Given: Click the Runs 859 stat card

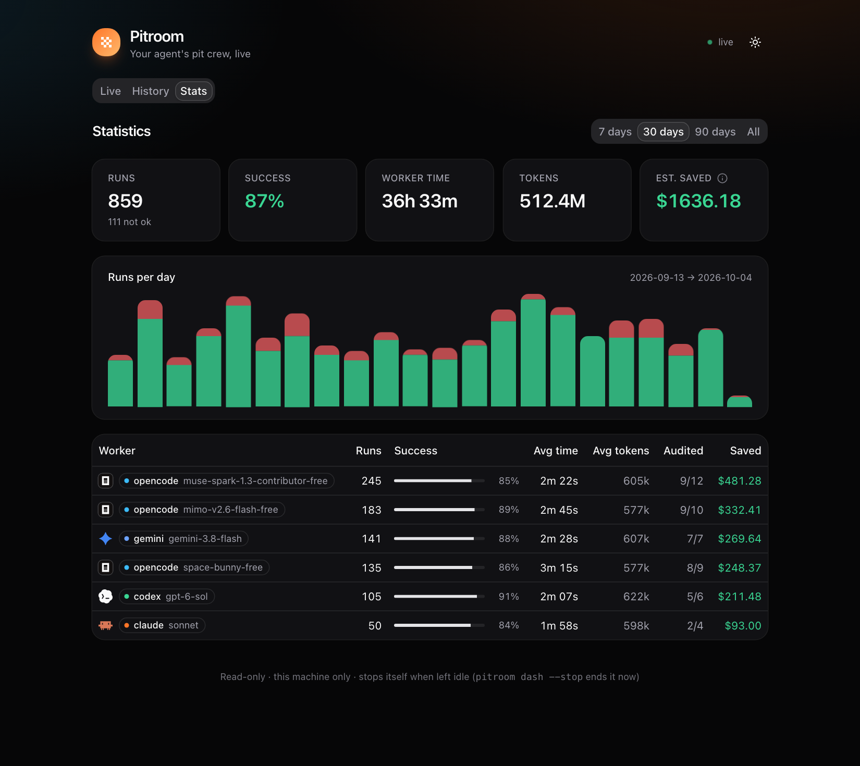Looking at the screenshot, I should pyautogui.click(x=156, y=200).
